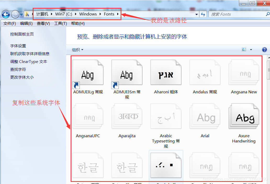Click the back navigation arrow
Screen dimensions: 270x184
coord(5,14)
